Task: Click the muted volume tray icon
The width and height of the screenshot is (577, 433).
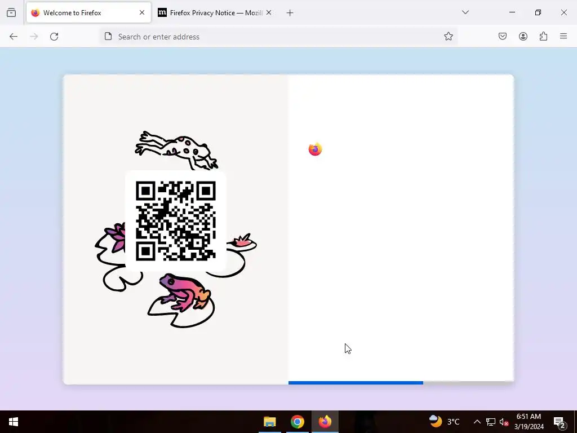Action: tap(504, 422)
